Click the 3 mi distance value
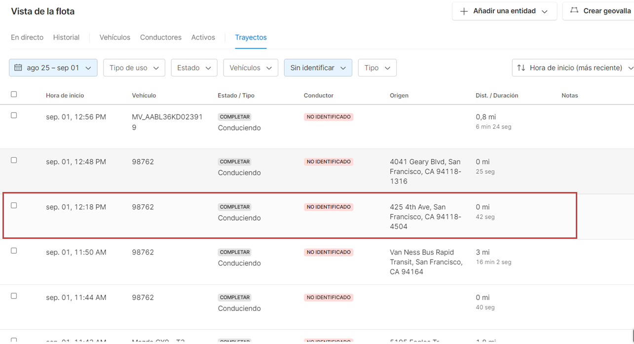 [483, 252]
